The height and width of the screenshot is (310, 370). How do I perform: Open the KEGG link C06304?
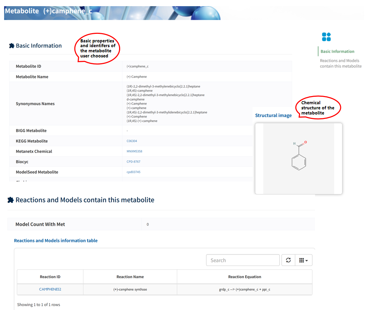[132, 141]
